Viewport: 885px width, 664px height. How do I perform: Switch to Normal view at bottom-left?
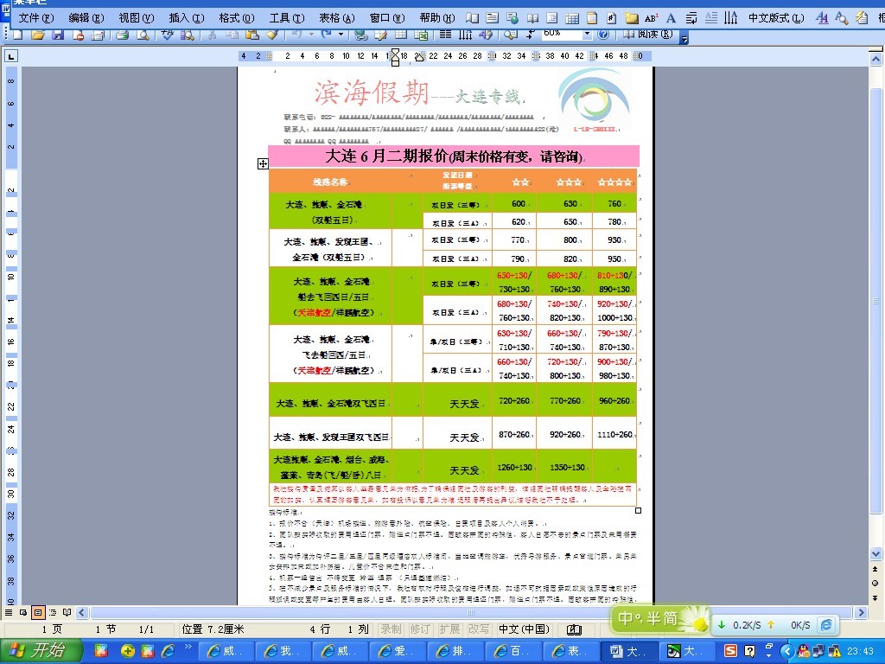coord(9,612)
